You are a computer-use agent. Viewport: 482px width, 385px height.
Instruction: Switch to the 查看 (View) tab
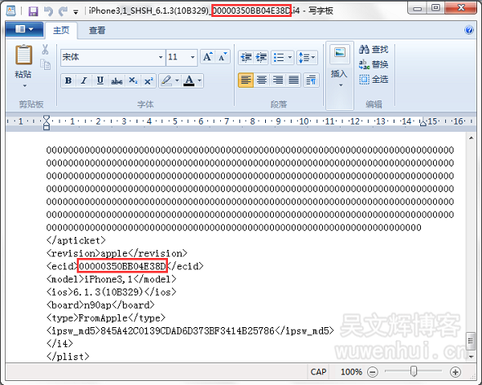97,31
